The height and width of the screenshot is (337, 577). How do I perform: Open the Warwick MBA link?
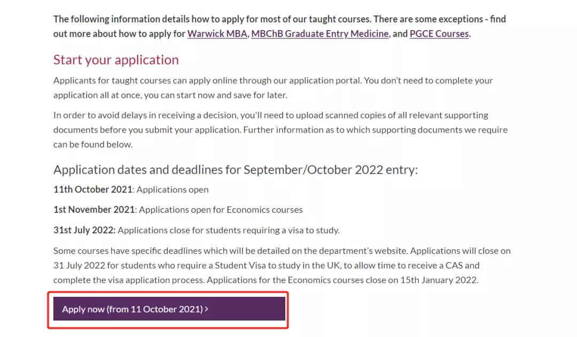click(x=217, y=34)
